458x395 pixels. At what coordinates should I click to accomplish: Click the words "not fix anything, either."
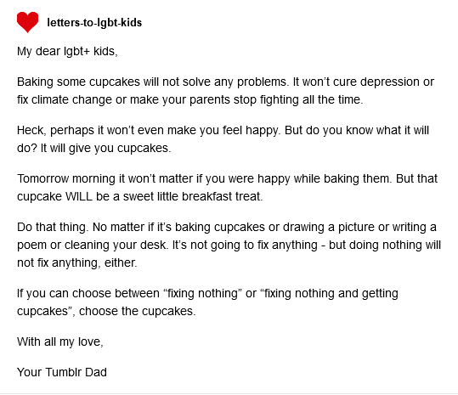(x=76, y=262)
